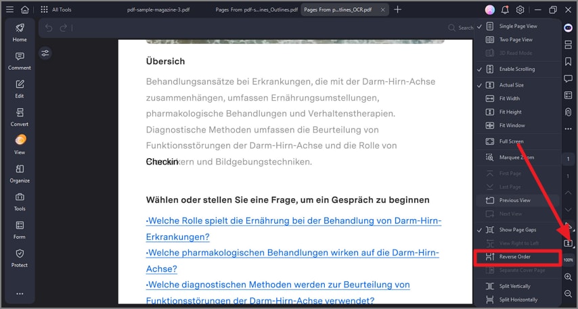
Task: Open link about pharmakologischen Behandlungen
Action: tap(292, 261)
